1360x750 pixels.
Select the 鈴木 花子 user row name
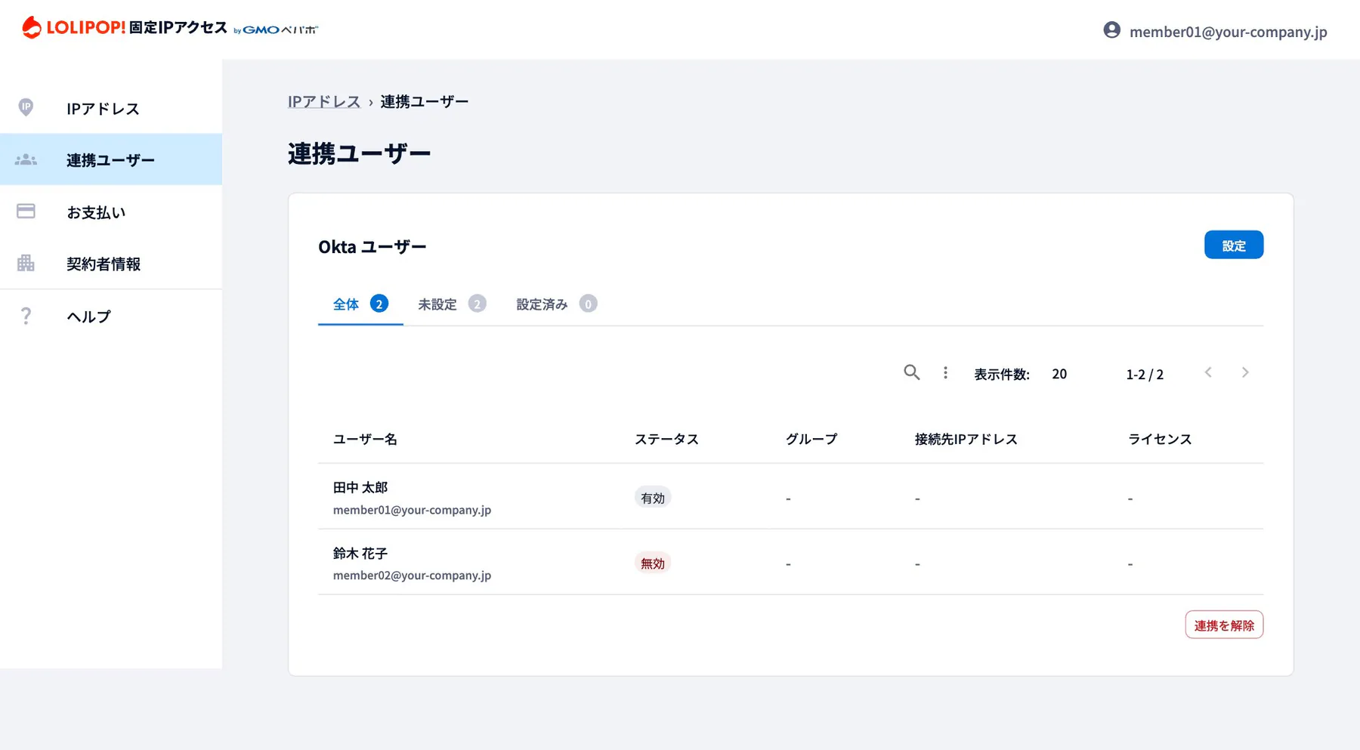(360, 553)
